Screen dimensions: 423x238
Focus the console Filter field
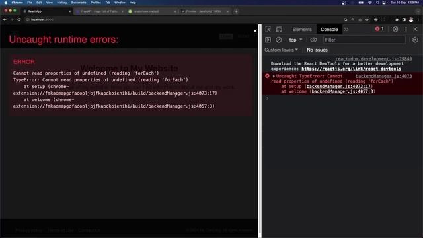point(364,40)
